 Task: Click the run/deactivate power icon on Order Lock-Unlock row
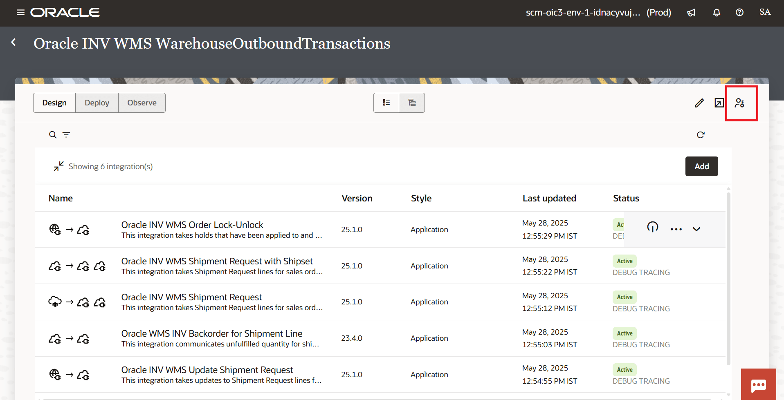click(652, 228)
